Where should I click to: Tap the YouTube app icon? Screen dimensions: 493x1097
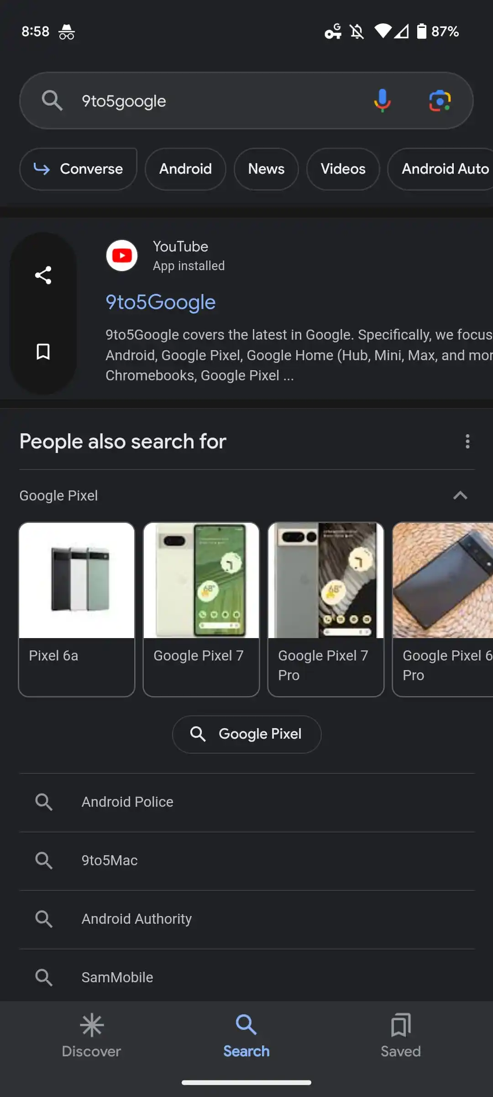pyautogui.click(x=121, y=256)
